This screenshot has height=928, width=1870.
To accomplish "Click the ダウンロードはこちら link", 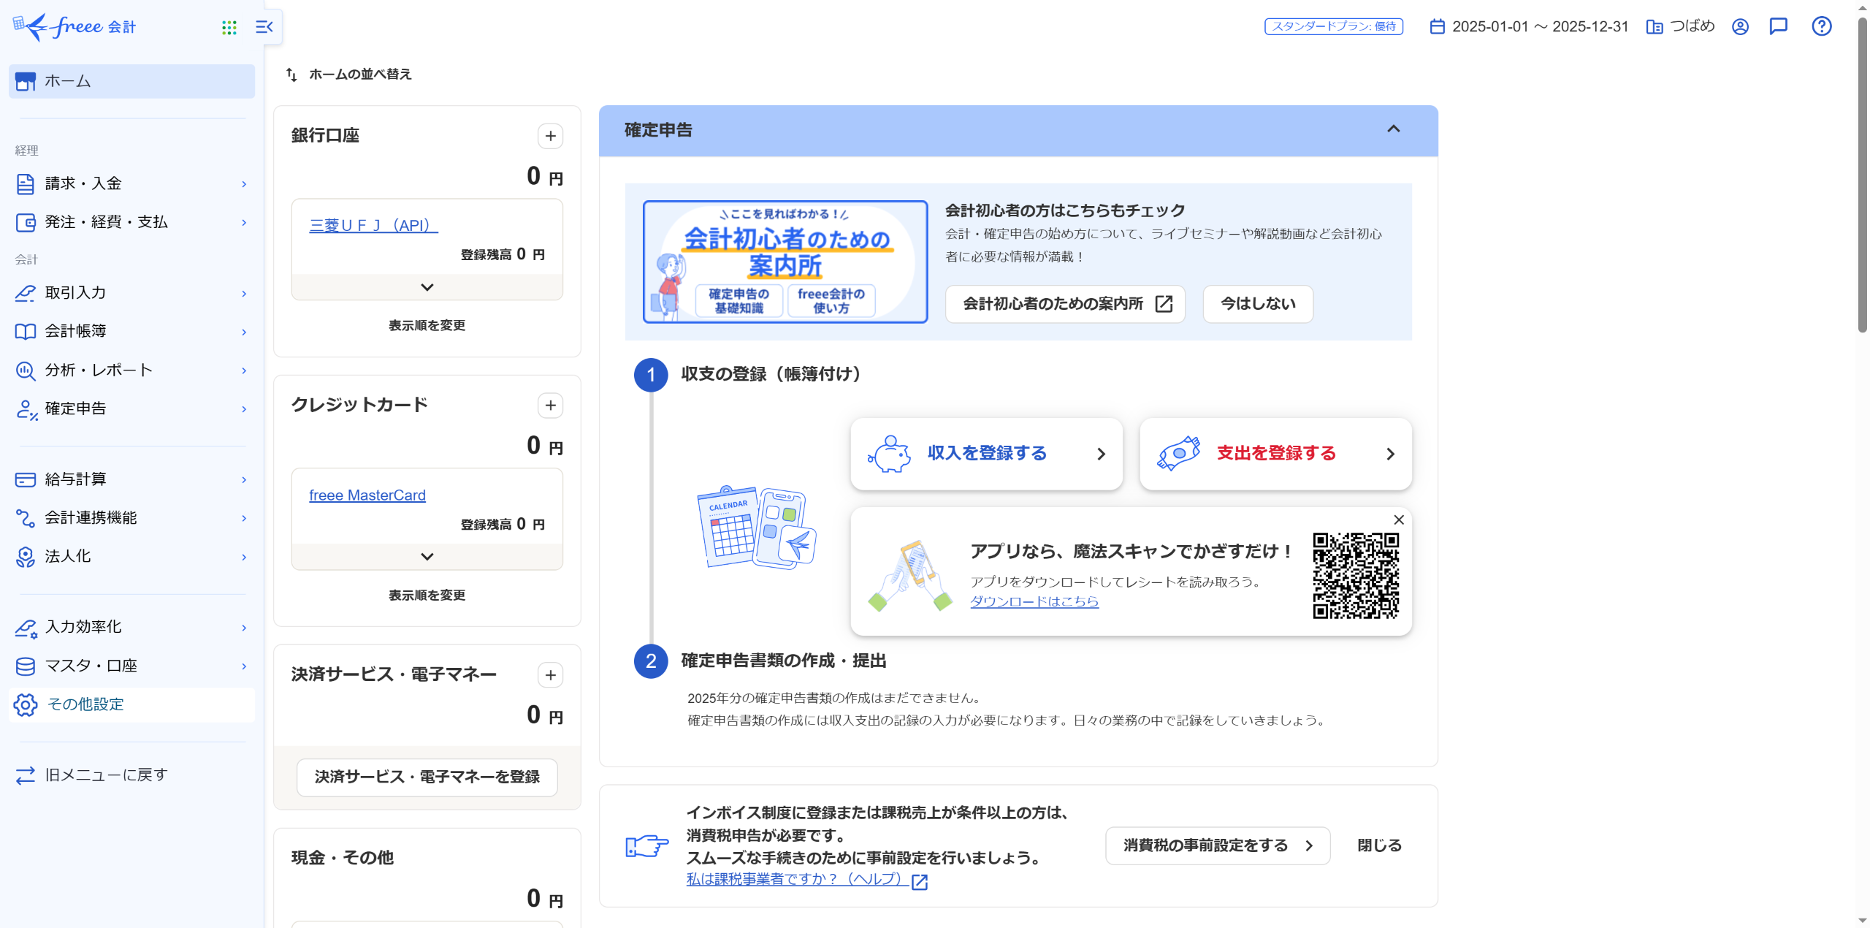I will pos(1034,601).
